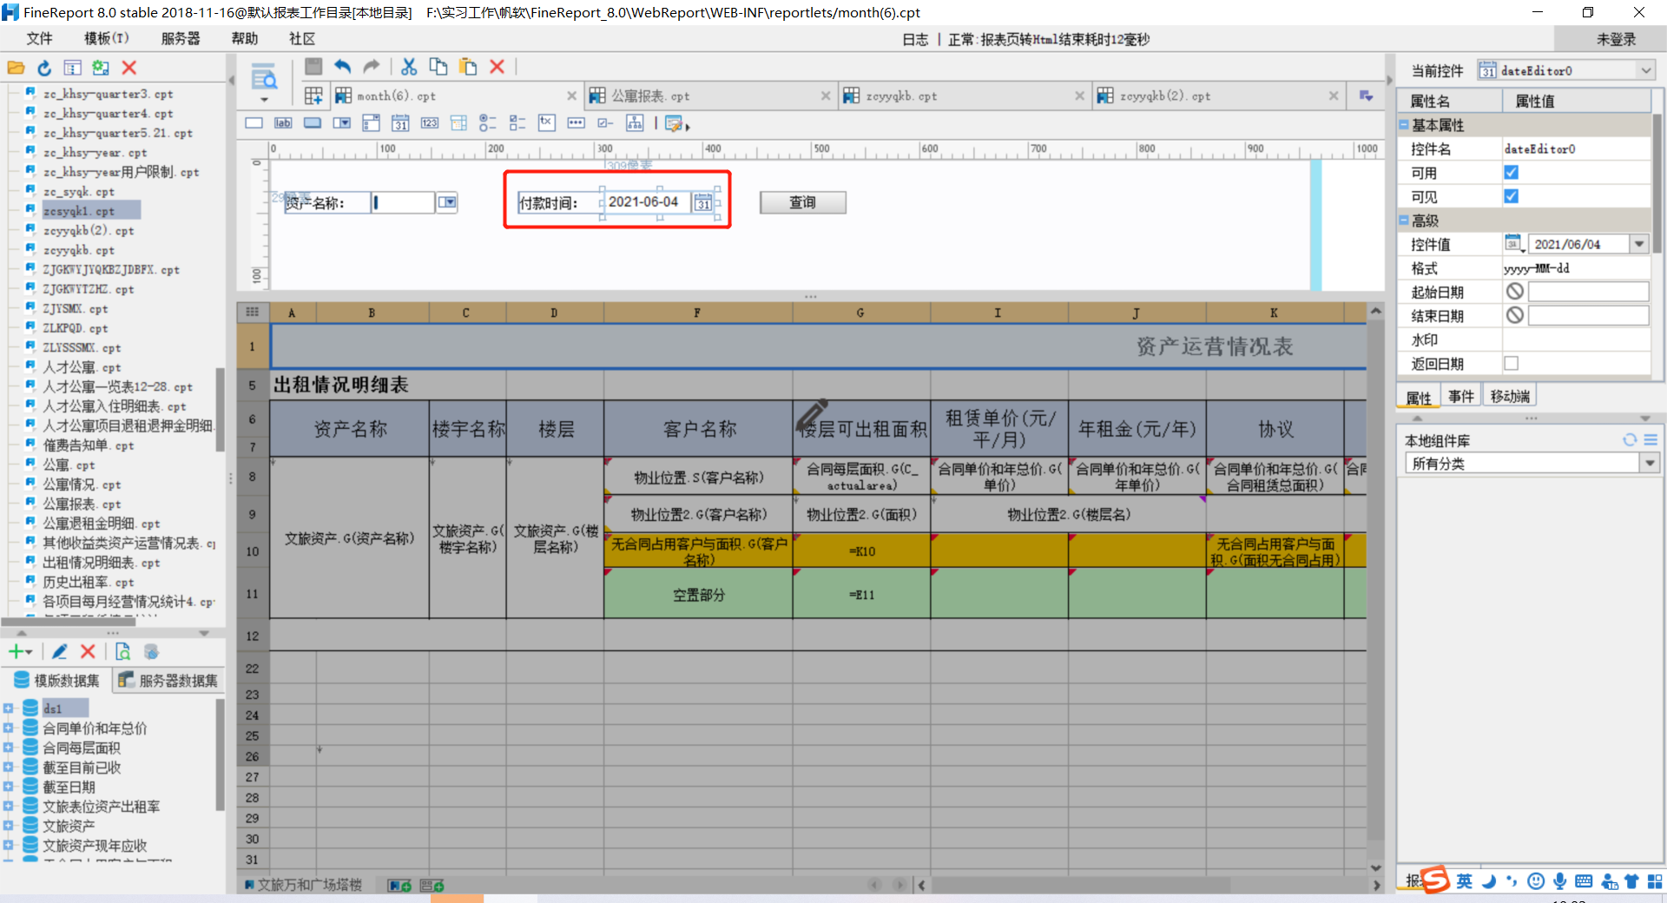Screen dimensions: 1667x903
Task: Switch to the 服务器数据集 tab
Action: coord(168,681)
